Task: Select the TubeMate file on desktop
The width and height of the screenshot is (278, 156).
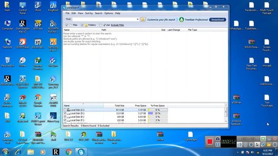Action: (x=252, y=25)
